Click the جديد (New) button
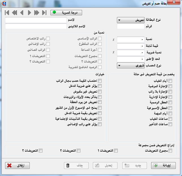Viewport: 182px width, 176px height. pyautogui.click(x=134, y=165)
